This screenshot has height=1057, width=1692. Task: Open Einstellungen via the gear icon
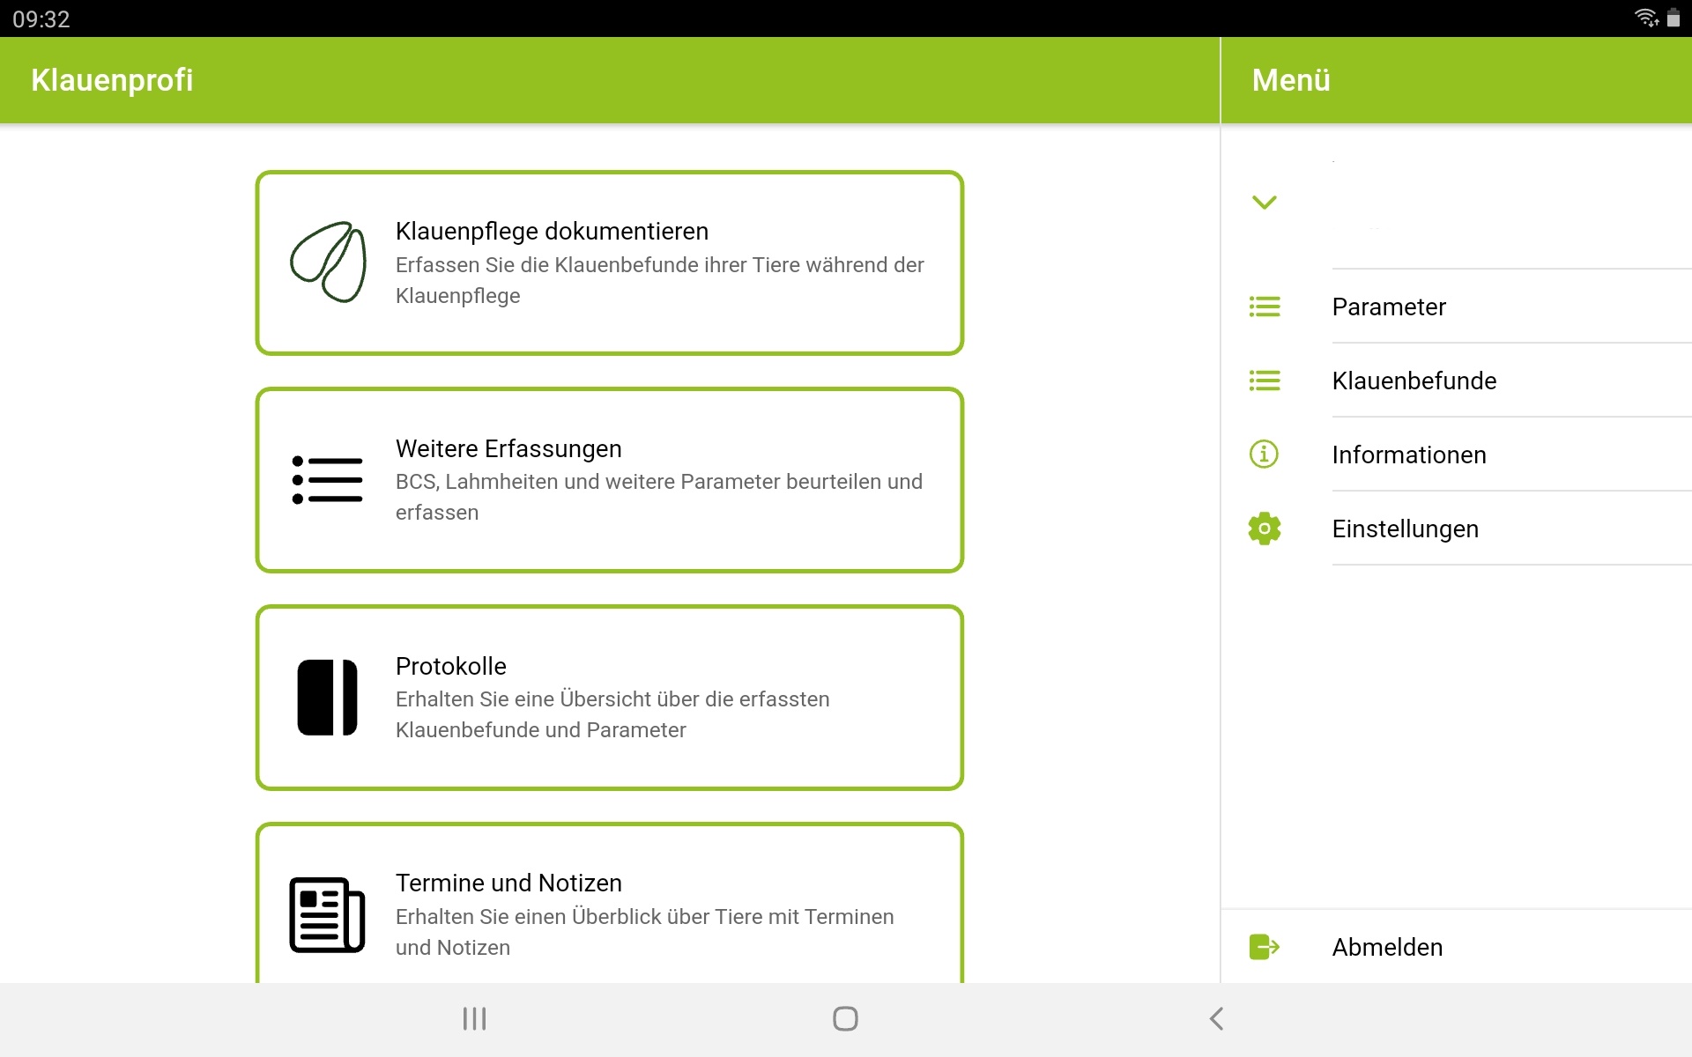tap(1265, 528)
